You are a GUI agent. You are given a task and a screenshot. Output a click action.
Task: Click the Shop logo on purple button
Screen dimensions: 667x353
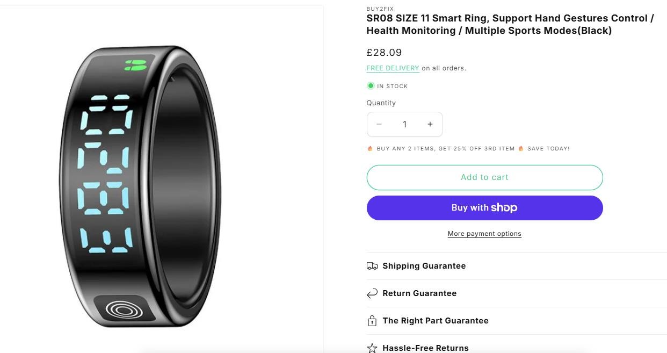pyautogui.click(x=504, y=208)
